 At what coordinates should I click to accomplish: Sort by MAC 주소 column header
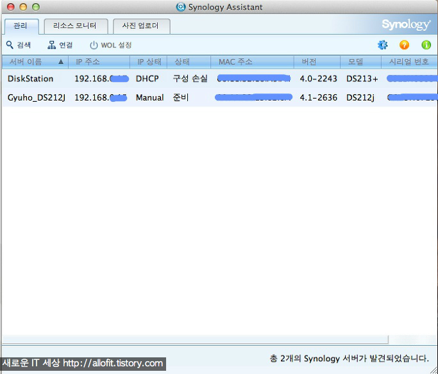(x=252, y=62)
